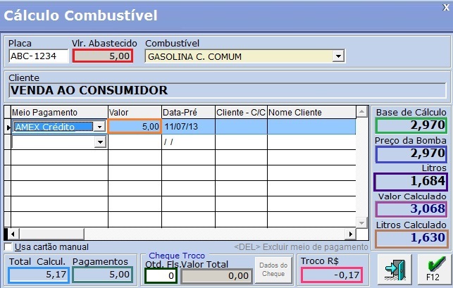This screenshot has height=288, width=453.
Task: Expand the empty second-row payment method dropdown
Action: (x=100, y=142)
